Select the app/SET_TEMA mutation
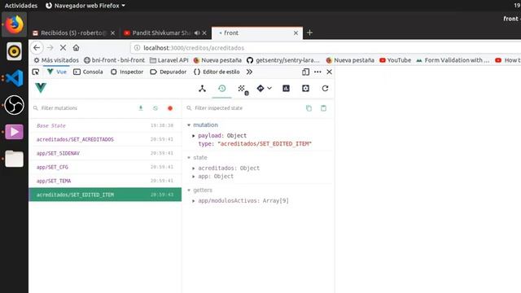 (105, 181)
